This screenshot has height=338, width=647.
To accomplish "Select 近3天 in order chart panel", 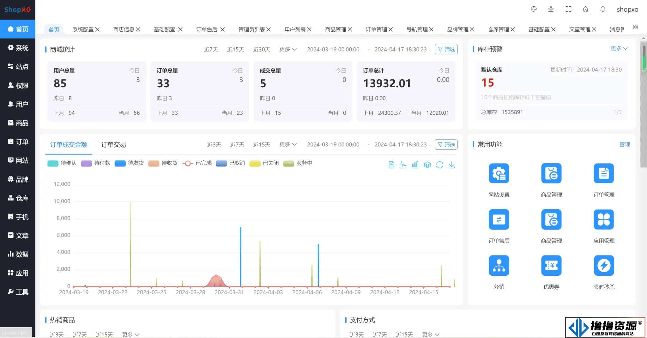I will [214, 144].
